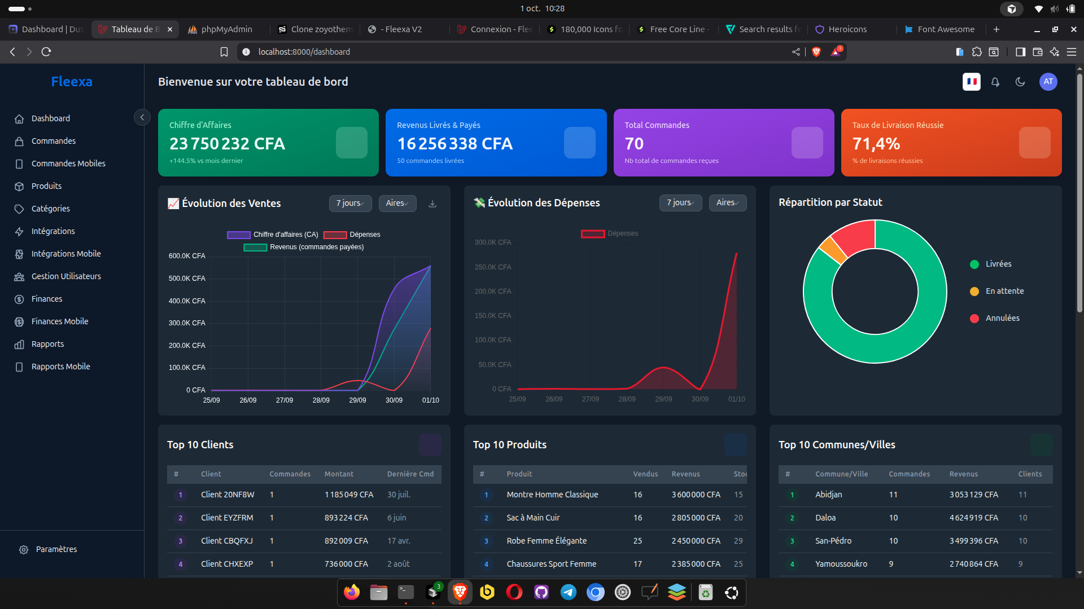Viewport: 1084px width, 609px height.
Task: Open the Aires chart type dropdown
Action: pyautogui.click(x=397, y=203)
